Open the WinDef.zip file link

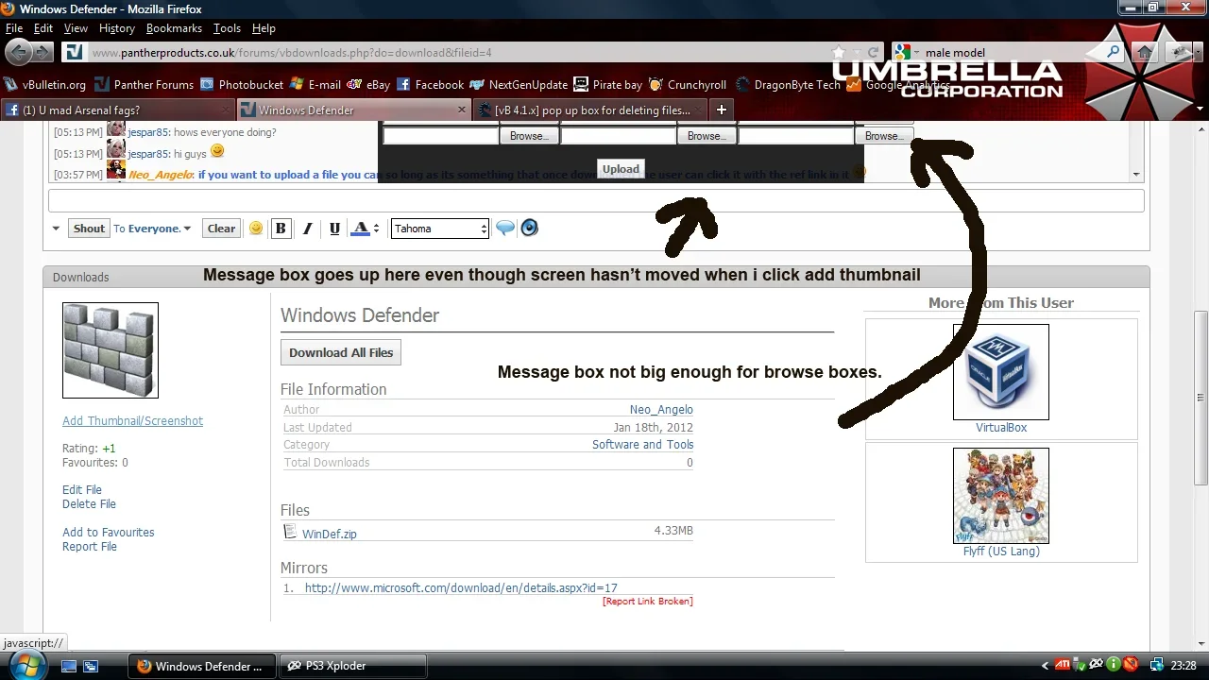click(329, 534)
